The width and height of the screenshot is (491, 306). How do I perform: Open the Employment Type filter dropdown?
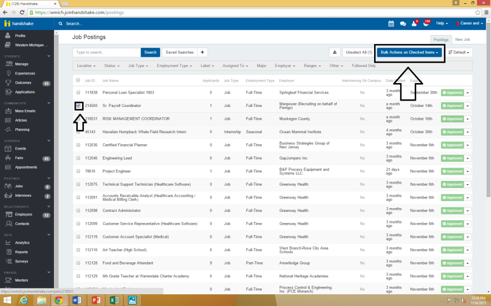click(x=175, y=66)
